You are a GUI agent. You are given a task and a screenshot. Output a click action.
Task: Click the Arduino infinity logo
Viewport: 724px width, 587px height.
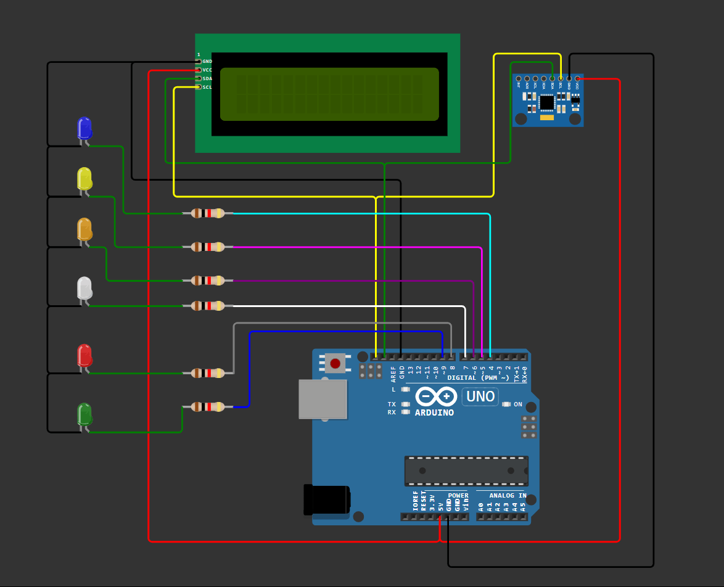[436, 396]
